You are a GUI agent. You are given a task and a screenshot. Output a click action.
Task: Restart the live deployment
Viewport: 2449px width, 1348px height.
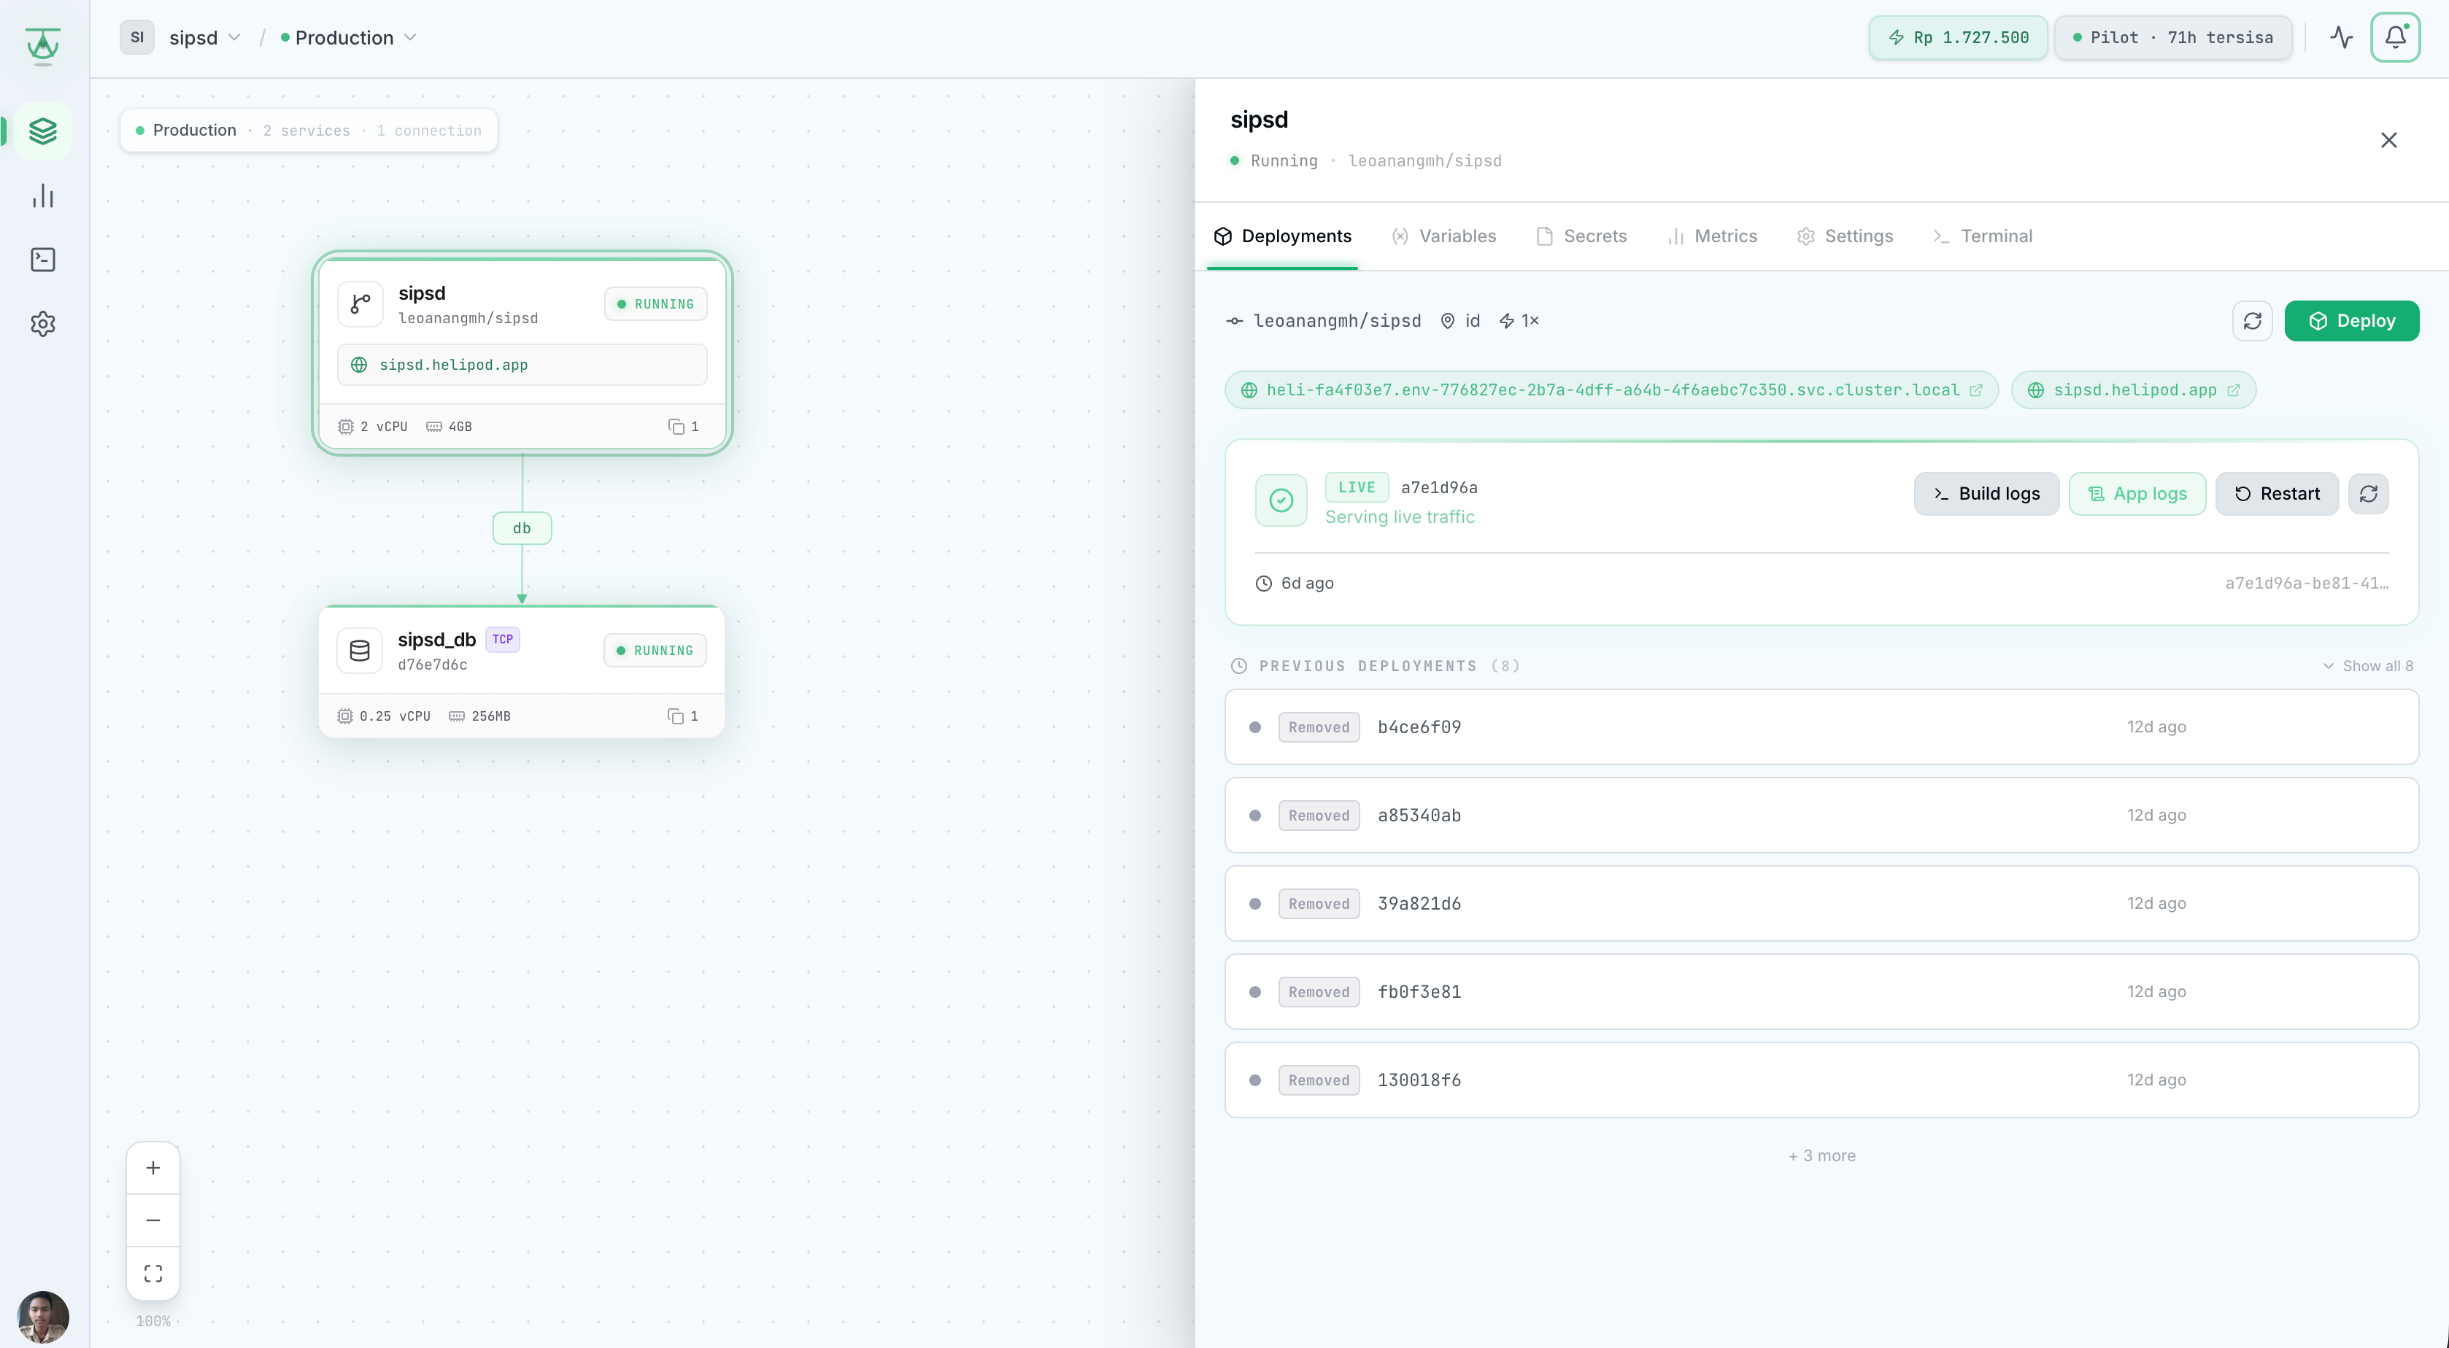point(2277,495)
